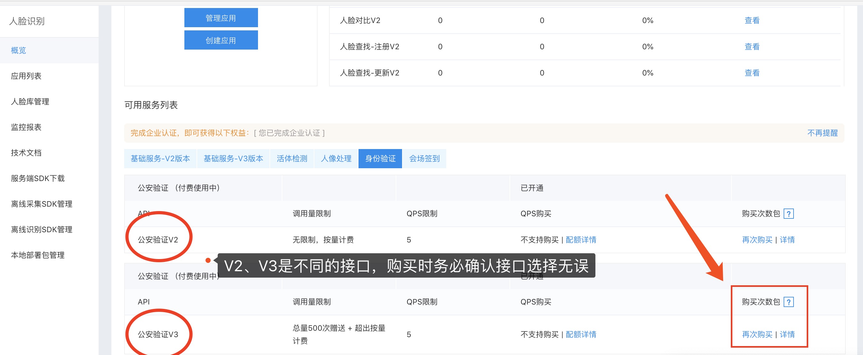Go to 人脸库管理 in sidebar

click(x=30, y=101)
